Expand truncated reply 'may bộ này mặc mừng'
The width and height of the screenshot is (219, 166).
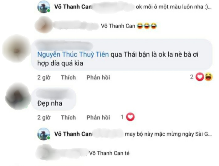(168, 134)
